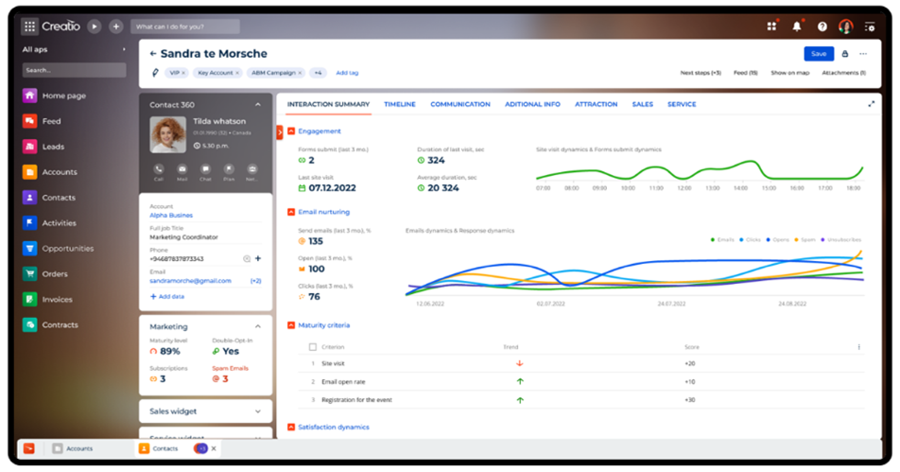
Task: Collapse the Engagement section toggle
Action: [291, 131]
